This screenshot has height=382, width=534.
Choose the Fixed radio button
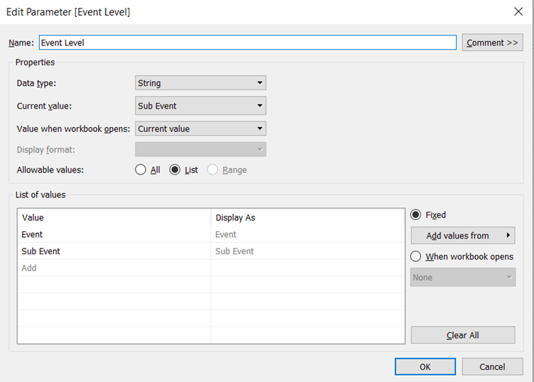pos(416,215)
